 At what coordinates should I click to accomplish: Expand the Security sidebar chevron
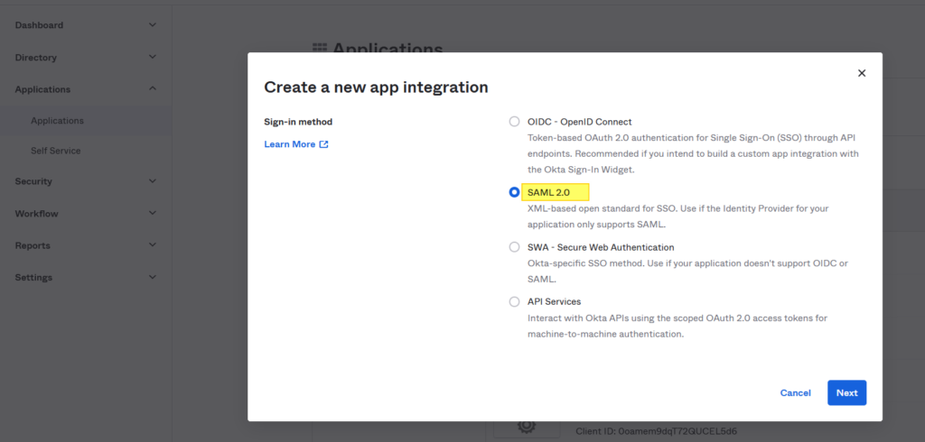152,181
